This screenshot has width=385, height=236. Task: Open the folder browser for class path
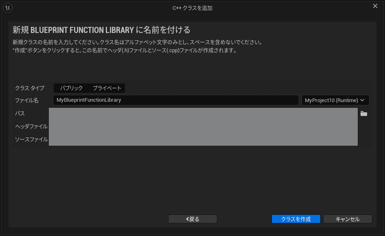click(363, 114)
